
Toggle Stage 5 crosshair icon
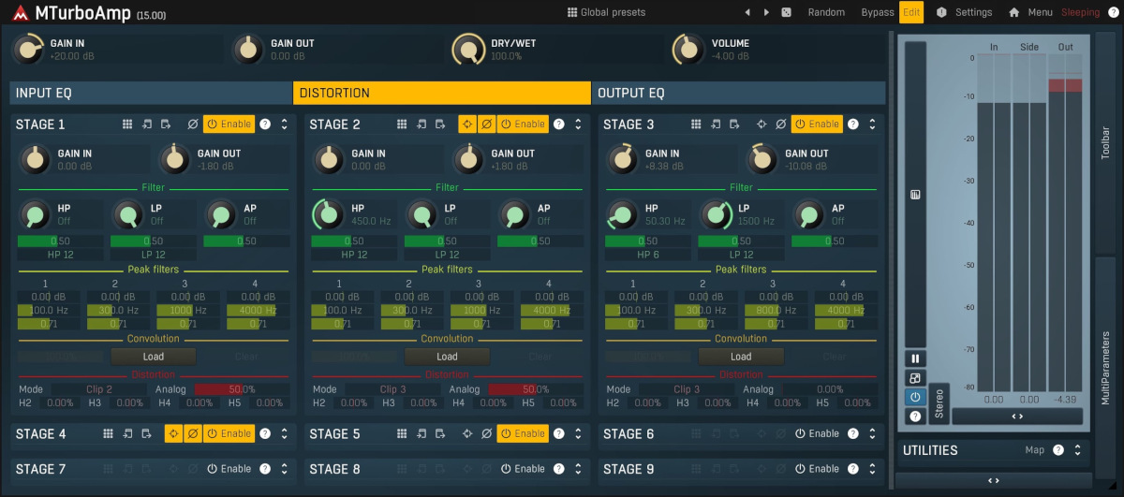pos(467,434)
